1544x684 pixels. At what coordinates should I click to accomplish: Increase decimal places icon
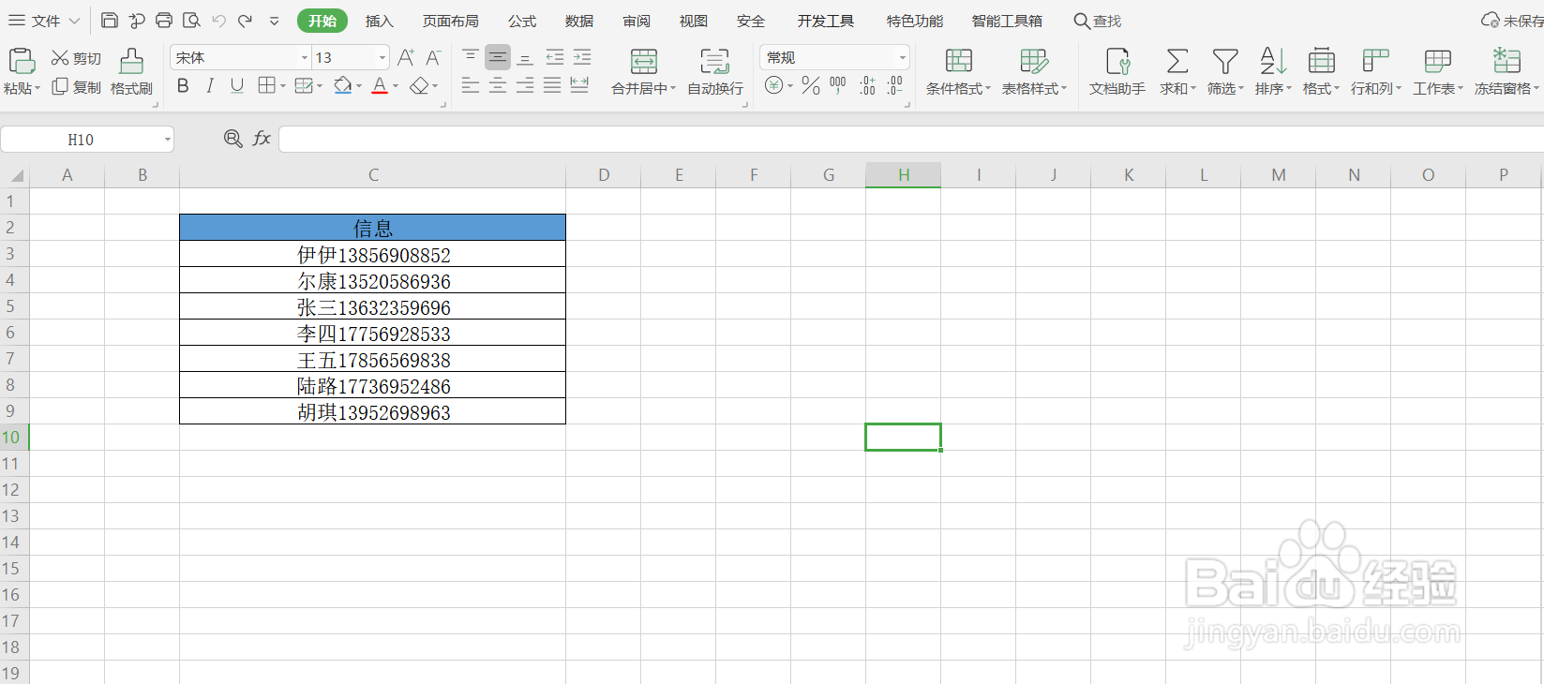[x=867, y=86]
